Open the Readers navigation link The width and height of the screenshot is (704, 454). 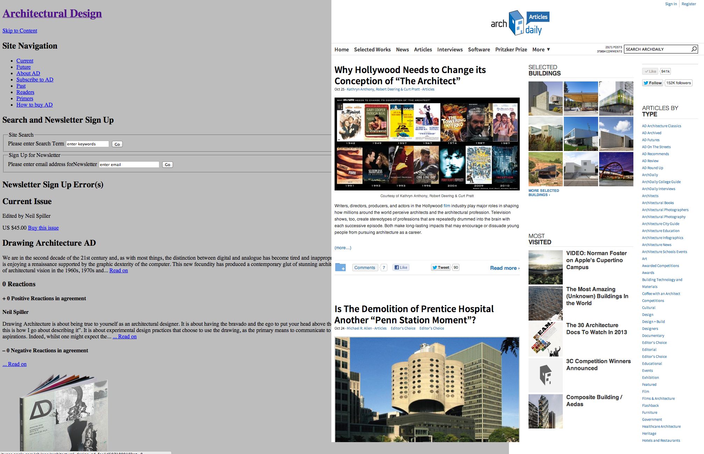25,92
